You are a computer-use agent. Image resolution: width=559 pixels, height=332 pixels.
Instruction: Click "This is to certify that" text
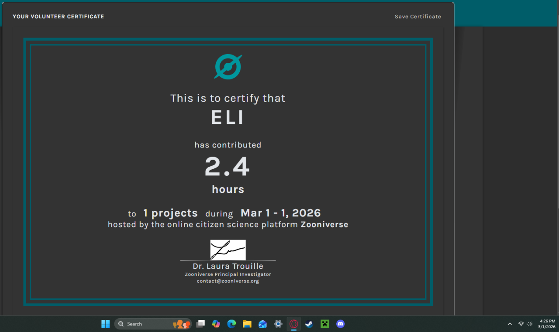(x=228, y=98)
